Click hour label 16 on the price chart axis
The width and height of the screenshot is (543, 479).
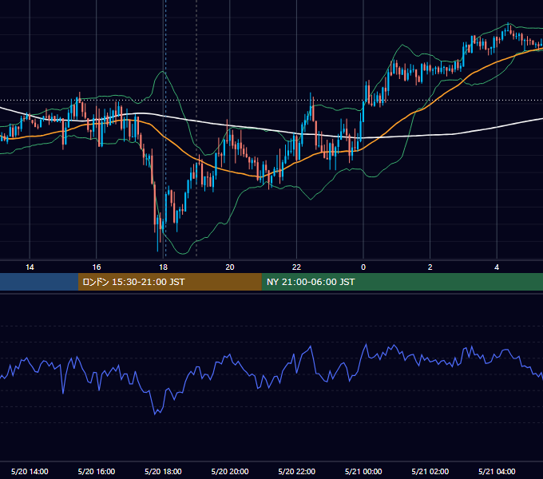point(97,267)
